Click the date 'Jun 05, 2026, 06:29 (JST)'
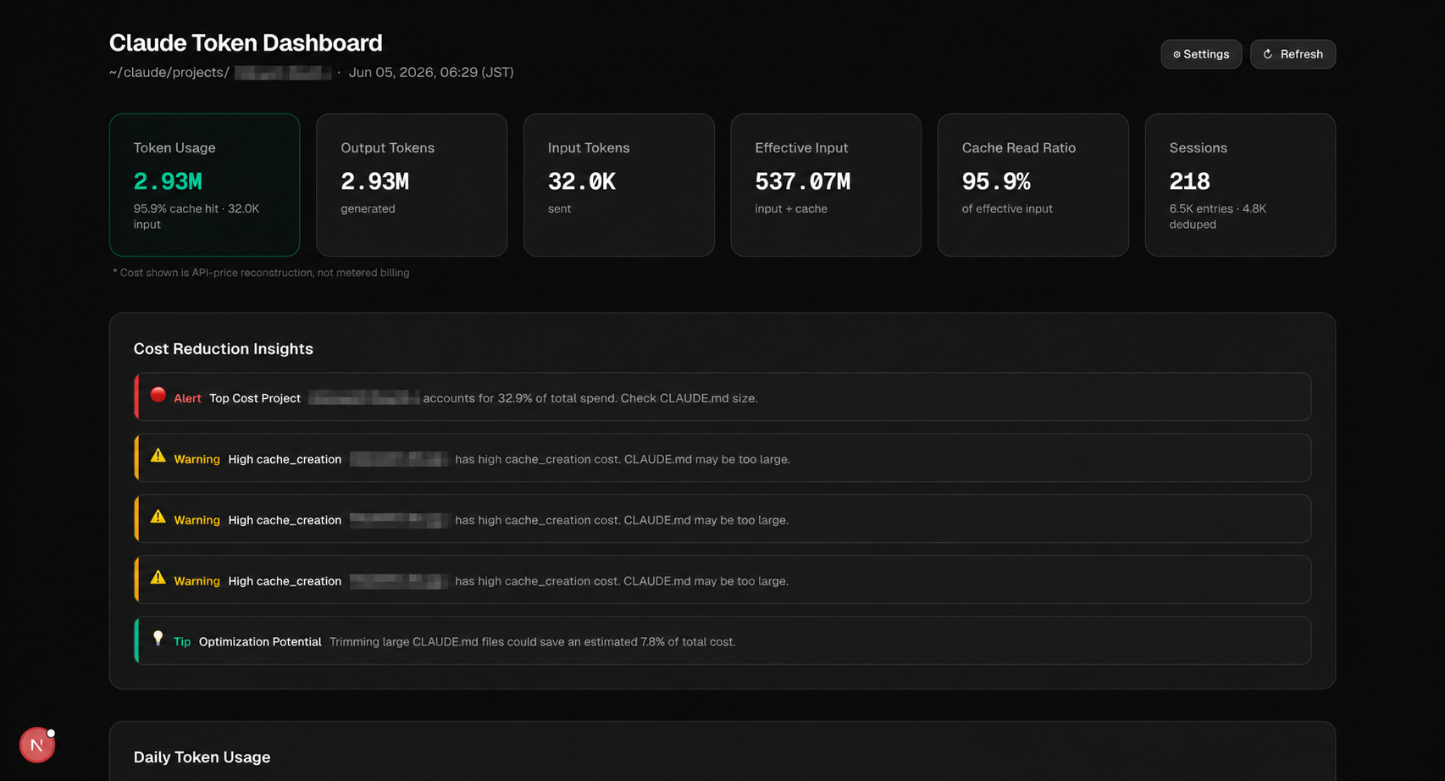Image resolution: width=1445 pixels, height=781 pixels. pos(431,73)
